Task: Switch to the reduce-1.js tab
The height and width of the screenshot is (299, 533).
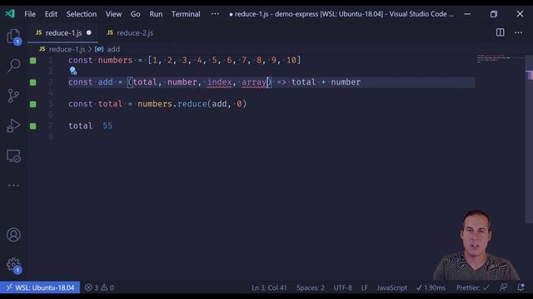Action: tap(62, 33)
